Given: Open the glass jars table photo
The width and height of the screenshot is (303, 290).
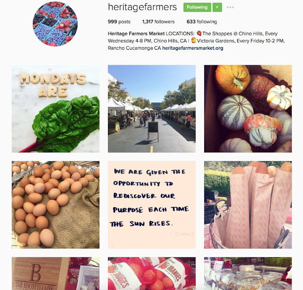Looking at the screenshot, I should tap(248, 273).
